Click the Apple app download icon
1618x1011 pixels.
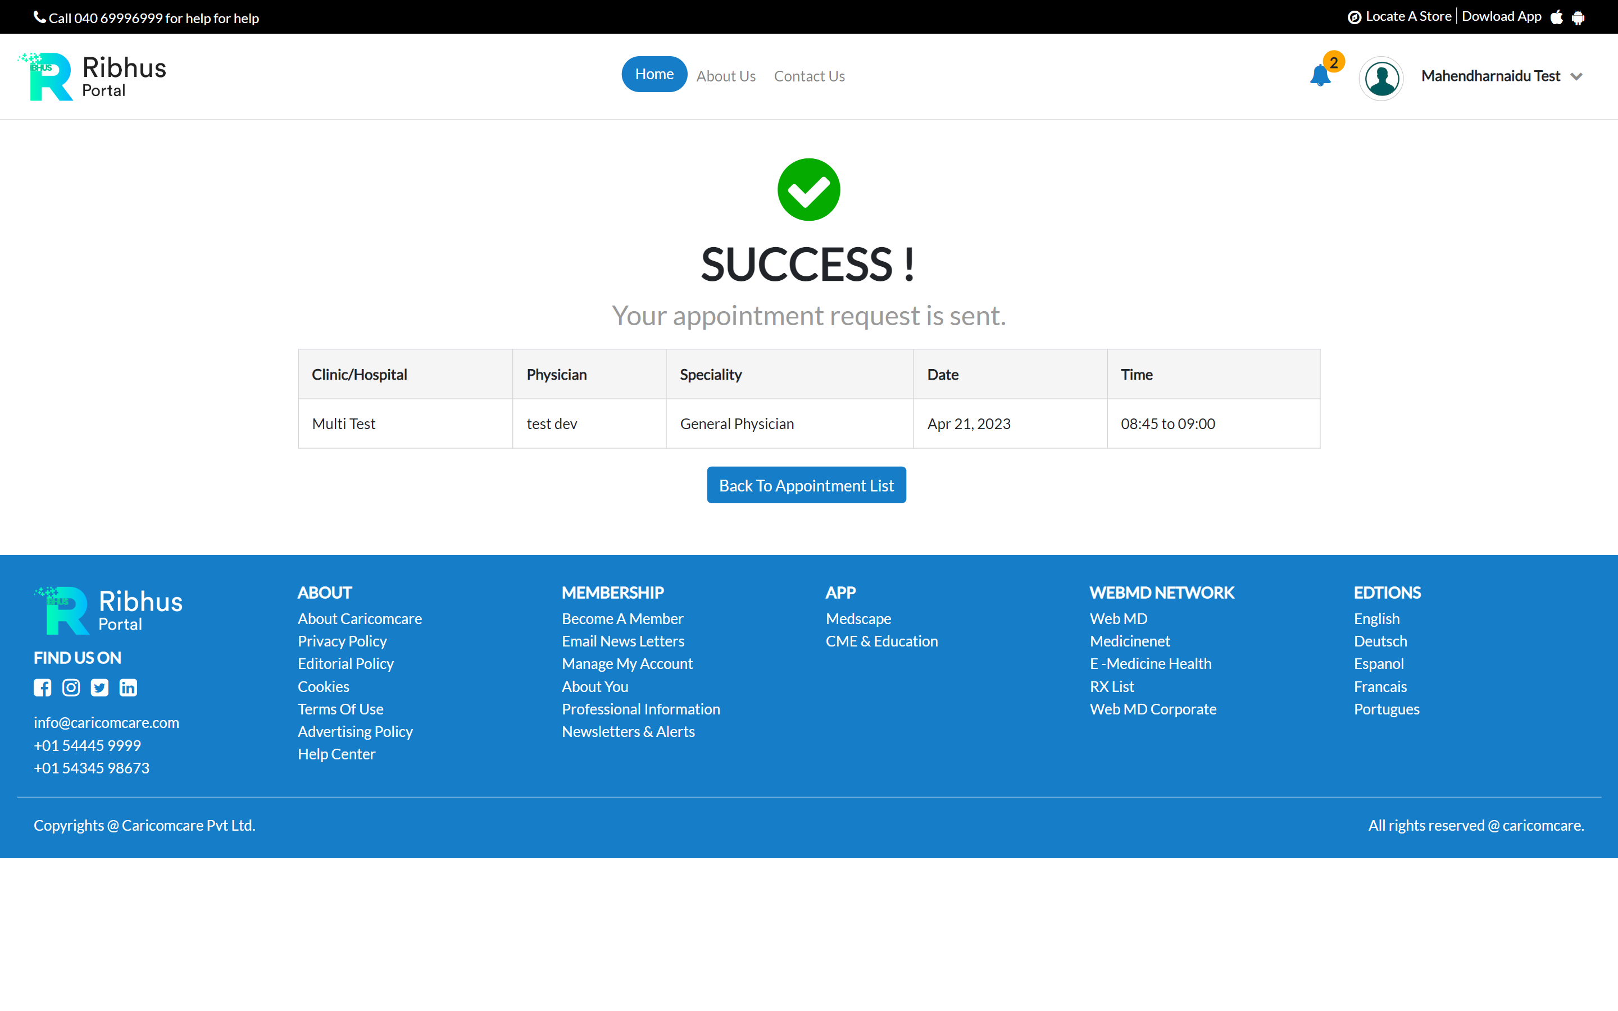tap(1557, 16)
